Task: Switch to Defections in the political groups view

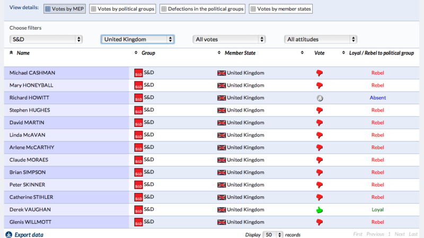Action: coord(202,9)
